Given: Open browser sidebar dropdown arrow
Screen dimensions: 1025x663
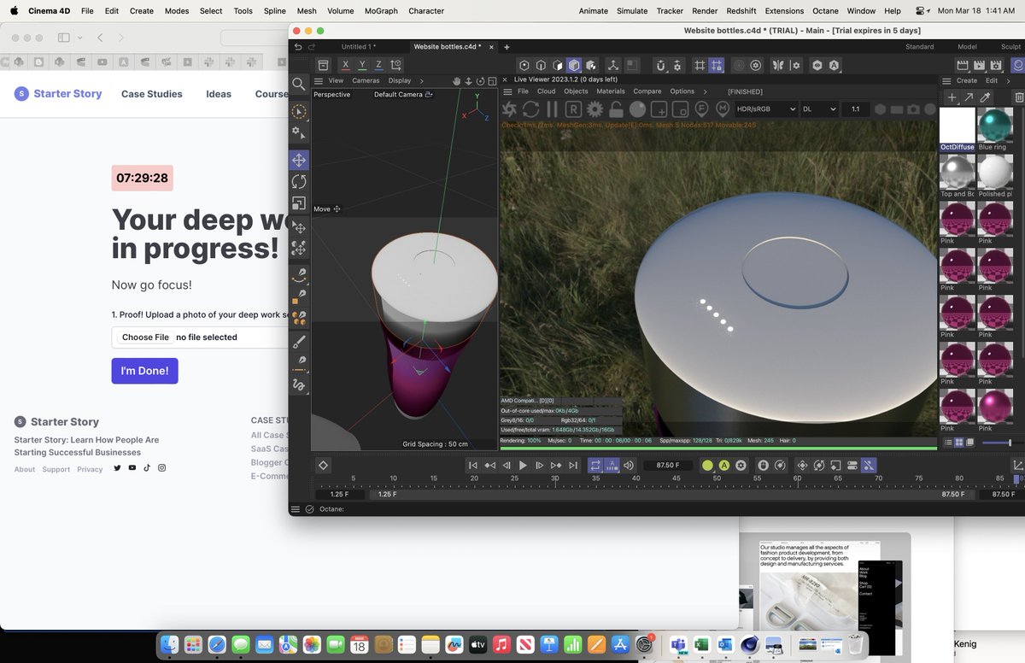Looking at the screenshot, I should (79, 38).
